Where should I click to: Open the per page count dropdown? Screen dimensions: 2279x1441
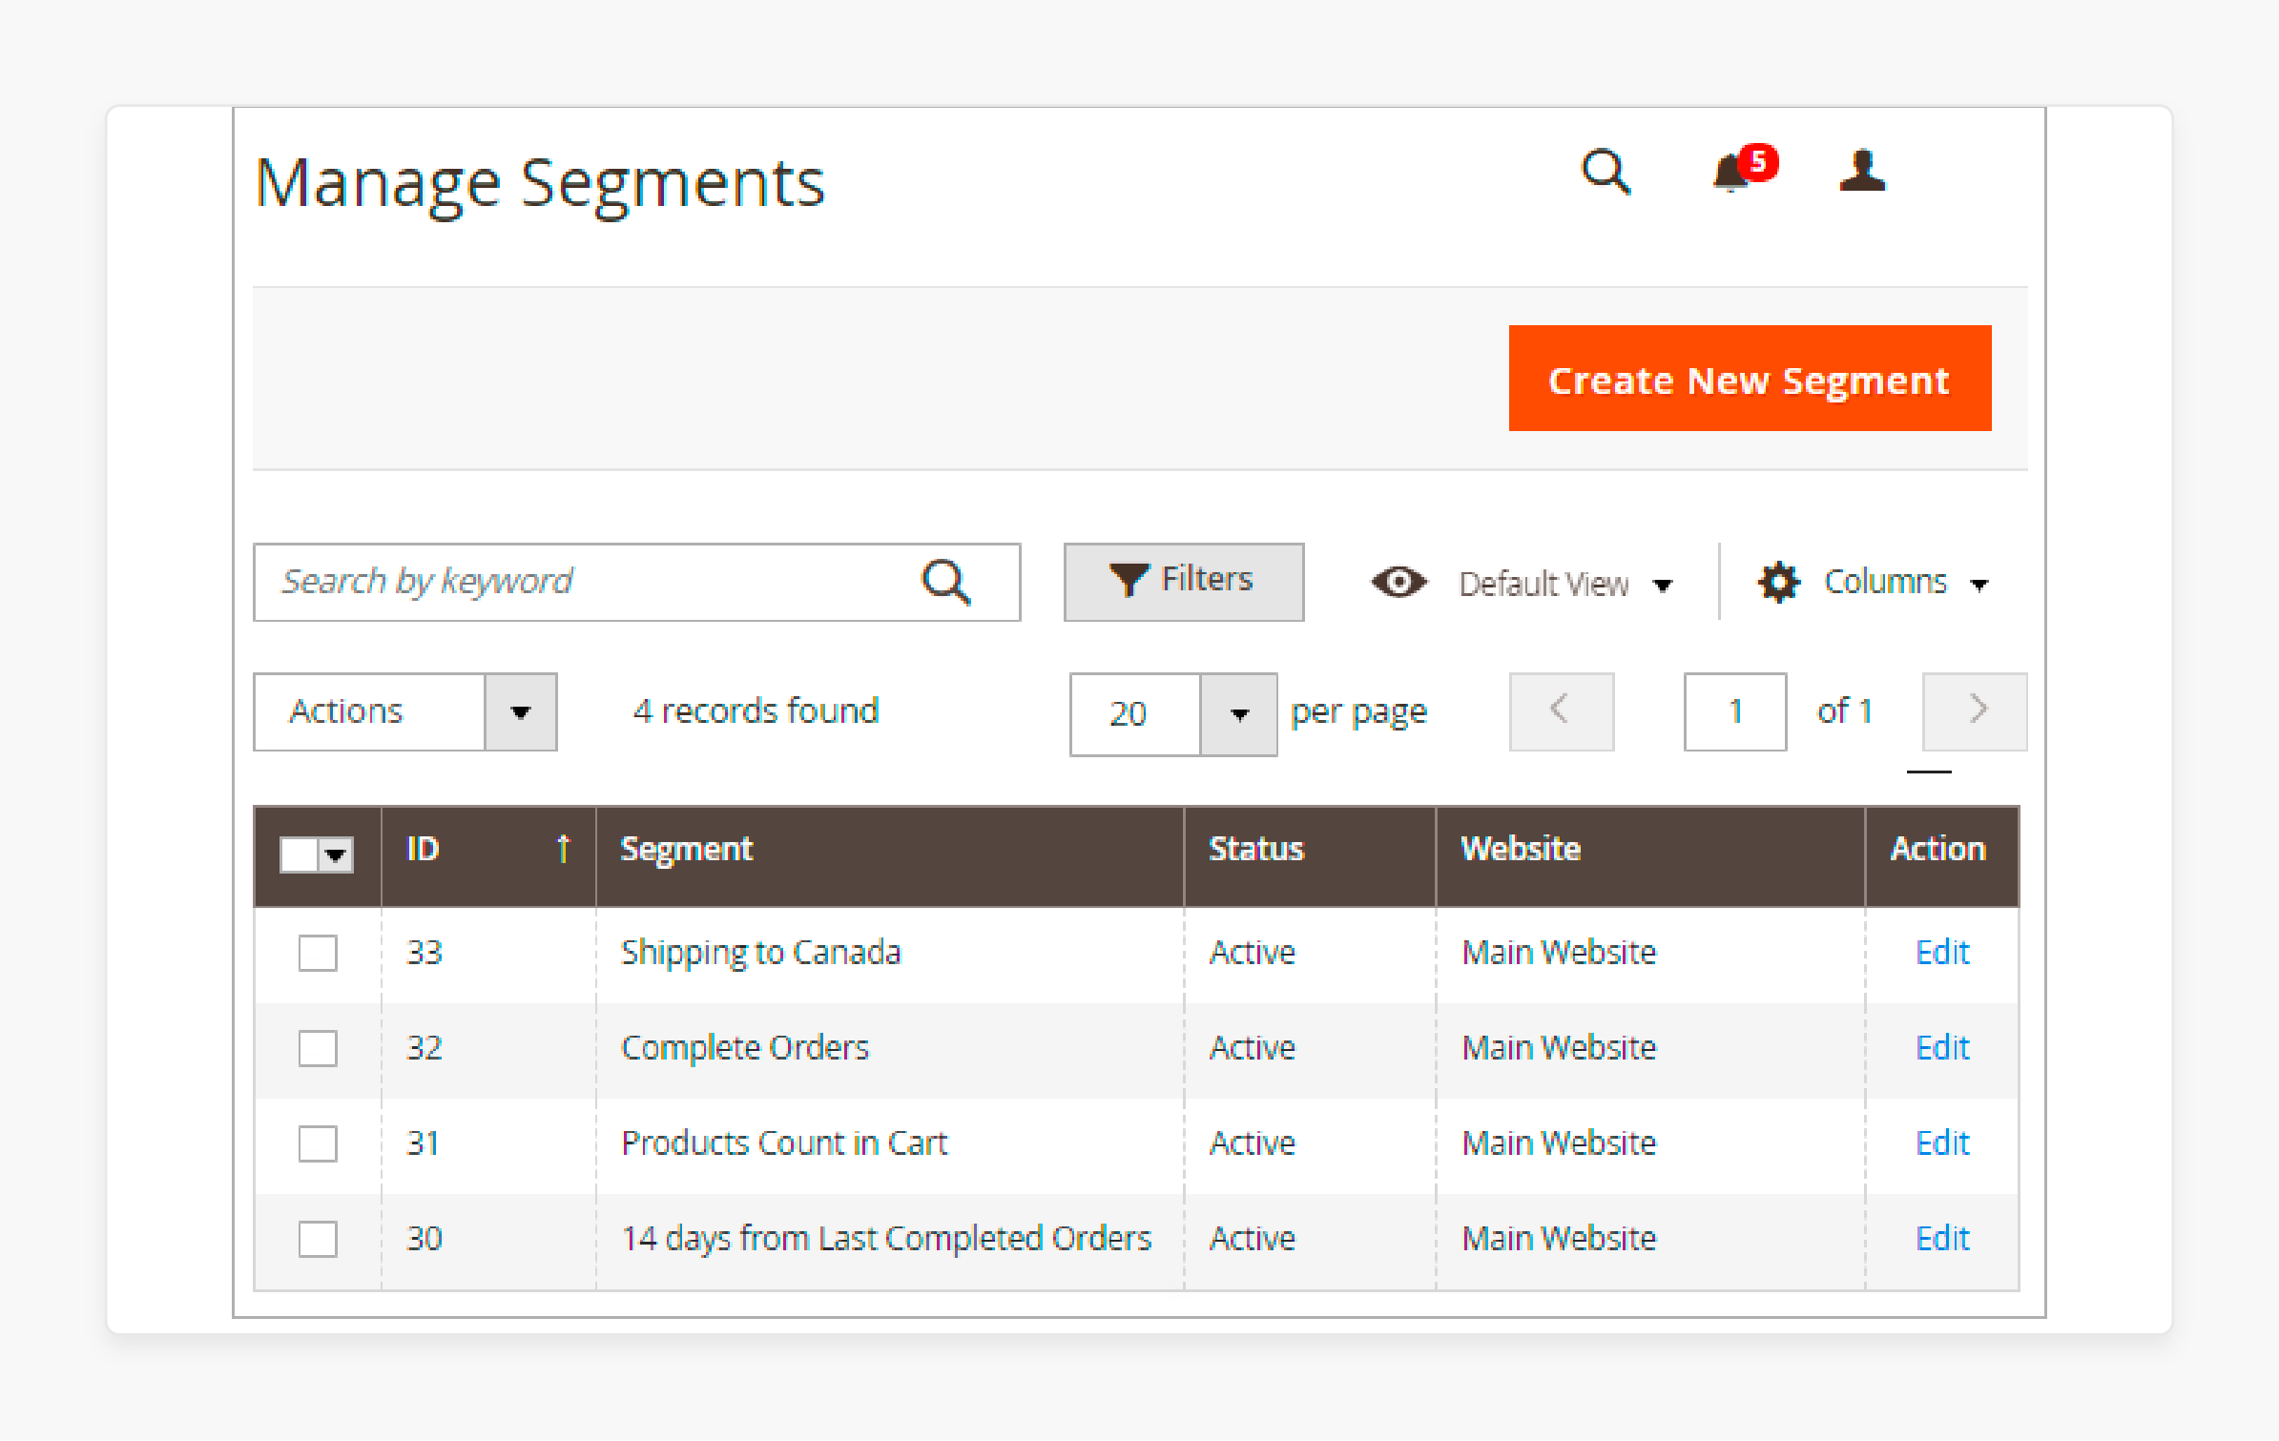[1238, 714]
